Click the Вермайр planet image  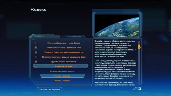[117, 26]
